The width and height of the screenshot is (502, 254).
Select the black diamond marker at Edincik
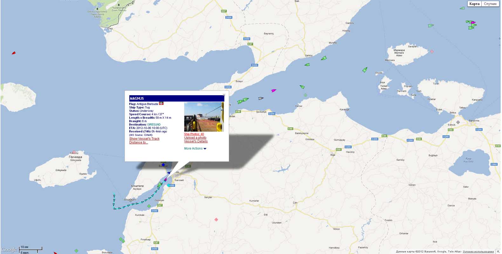pyautogui.click(x=458, y=122)
